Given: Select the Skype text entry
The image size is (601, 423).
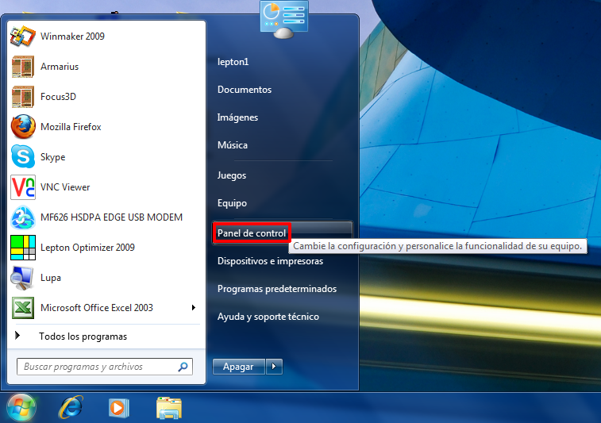Looking at the screenshot, I should (53, 157).
